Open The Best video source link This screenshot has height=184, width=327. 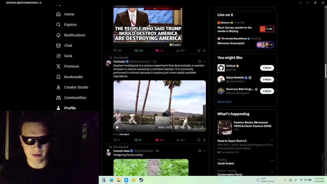[x=124, y=134]
